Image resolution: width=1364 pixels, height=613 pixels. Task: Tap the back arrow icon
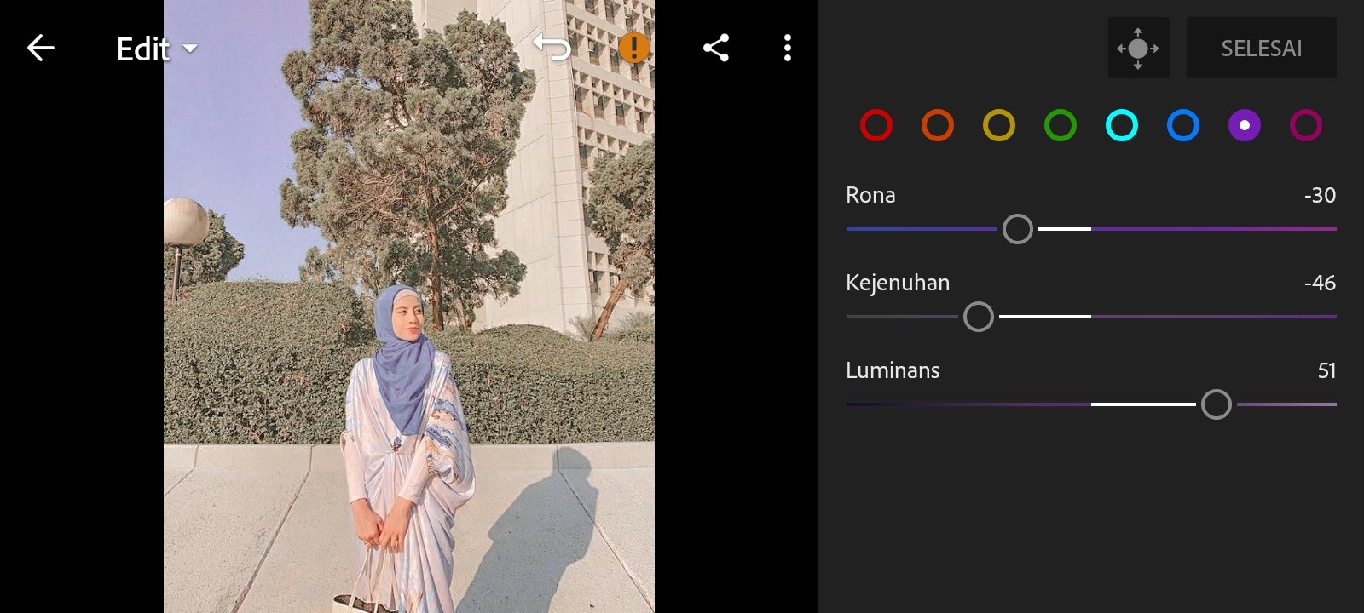point(40,49)
